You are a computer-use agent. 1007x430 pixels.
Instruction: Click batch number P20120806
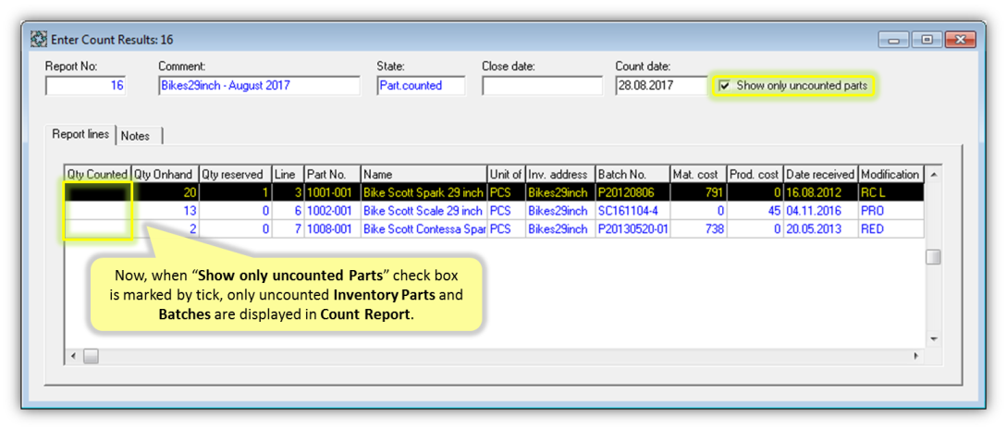(632, 192)
